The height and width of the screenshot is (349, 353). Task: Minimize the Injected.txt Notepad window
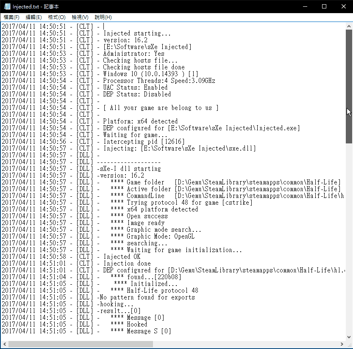tap(304, 6)
